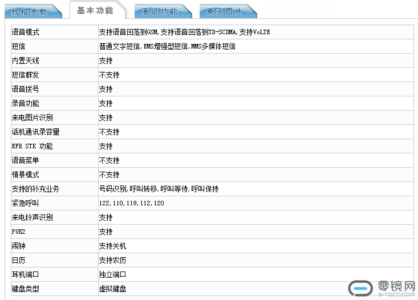Click the 短信群发 row label
The image size is (418, 300).
(x=26, y=75)
